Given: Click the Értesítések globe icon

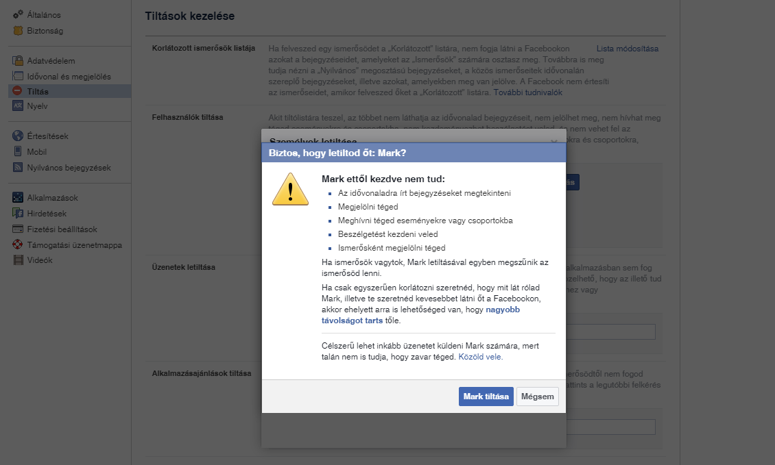Looking at the screenshot, I should [18, 136].
